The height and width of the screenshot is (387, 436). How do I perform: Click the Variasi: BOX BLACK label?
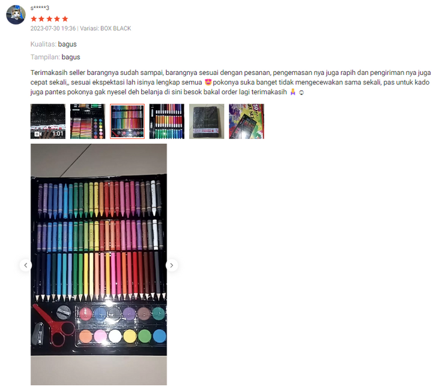coord(105,28)
